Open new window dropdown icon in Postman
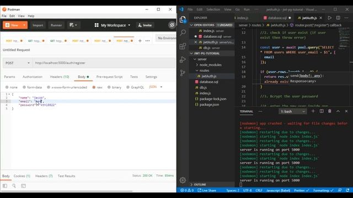 73,25
